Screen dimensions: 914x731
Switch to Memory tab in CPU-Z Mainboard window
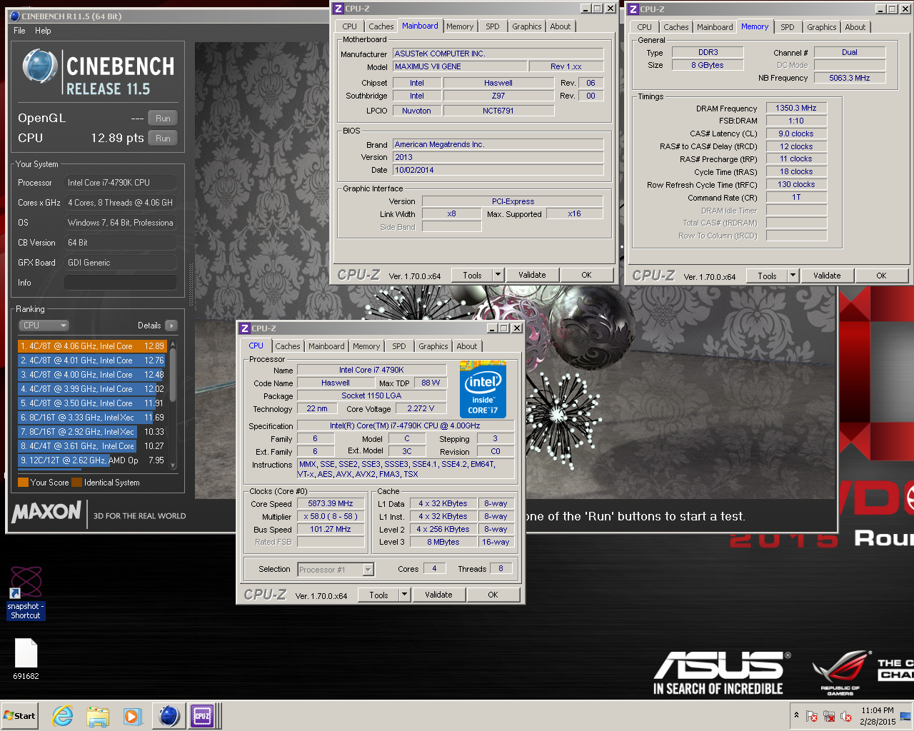pos(460,26)
